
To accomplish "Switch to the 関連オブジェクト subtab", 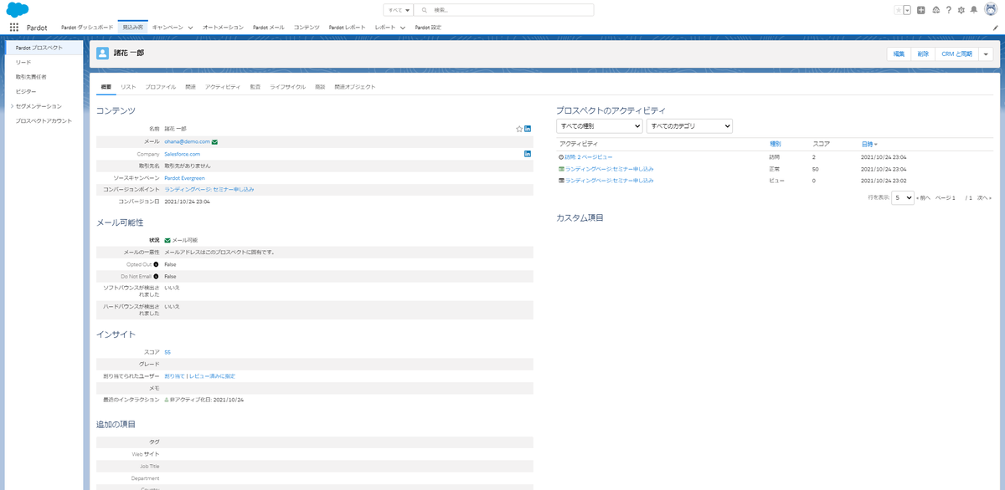I will click(355, 87).
